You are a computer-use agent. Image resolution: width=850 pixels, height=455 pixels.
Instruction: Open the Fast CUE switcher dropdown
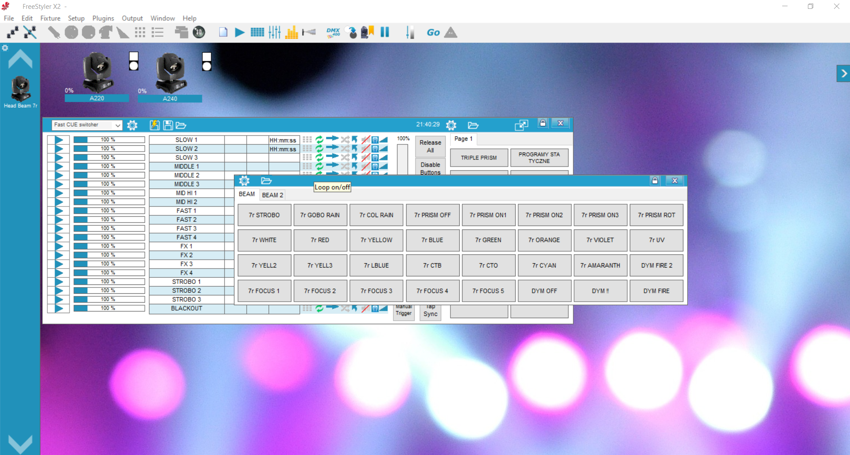87,125
